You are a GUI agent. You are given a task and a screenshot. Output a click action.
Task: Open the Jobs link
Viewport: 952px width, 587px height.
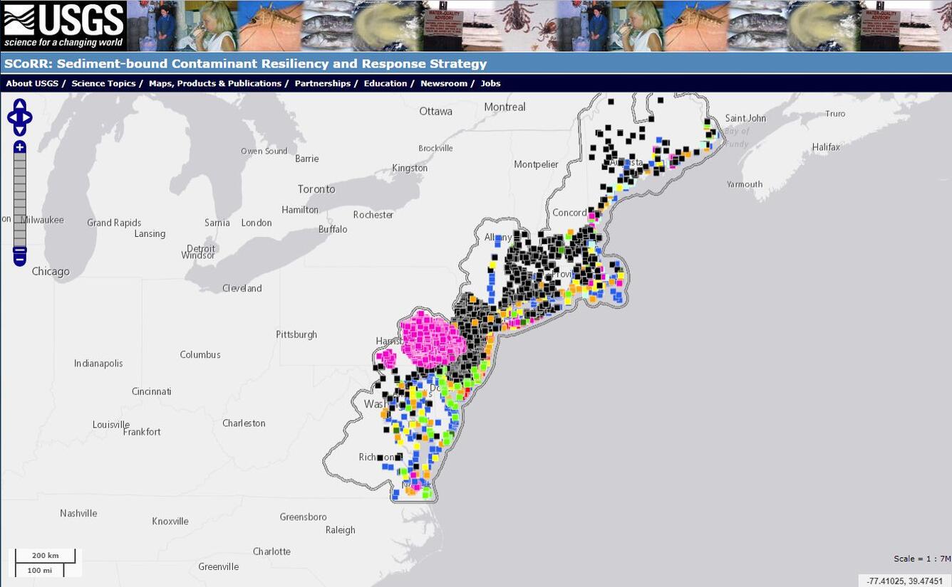pyautogui.click(x=490, y=83)
